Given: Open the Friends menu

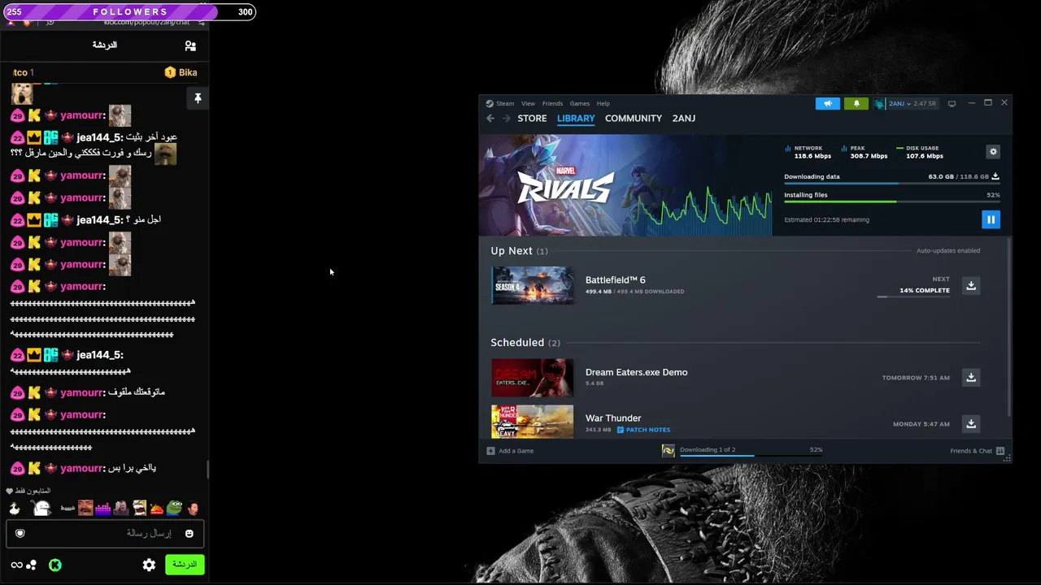Looking at the screenshot, I should (552, 104).
